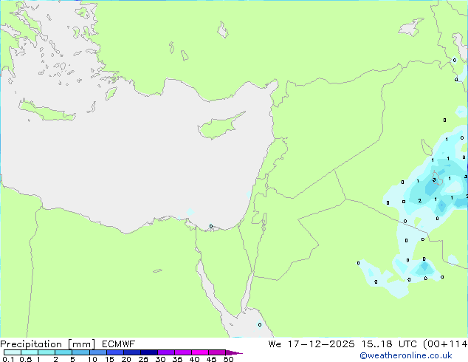Click the '0.1' legend scale label
The image size is (468, 362).
pyautogui.click(x=8, y=359)
